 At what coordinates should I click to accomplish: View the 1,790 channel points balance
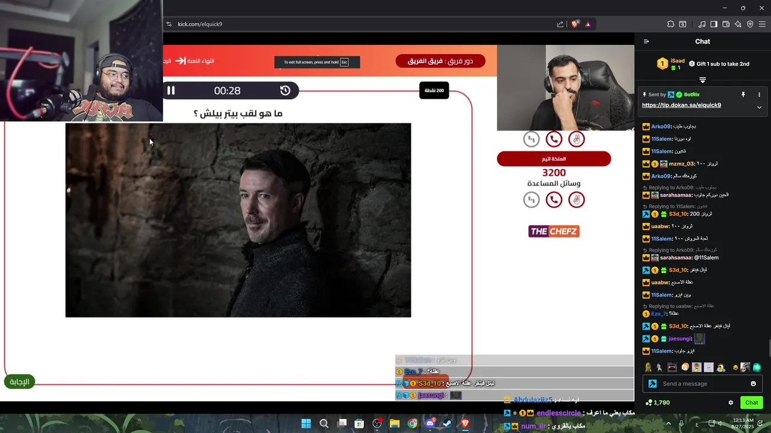[657, 403]
